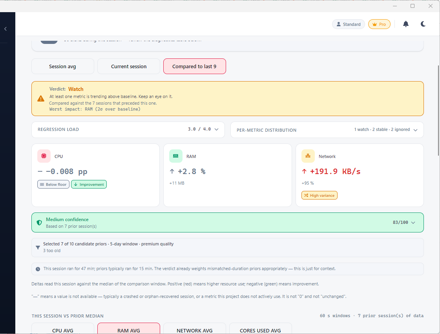This screenshot has width=440, height=334.
Task: Expand the Medium confidence details chevron
Action: coord(413,223)
